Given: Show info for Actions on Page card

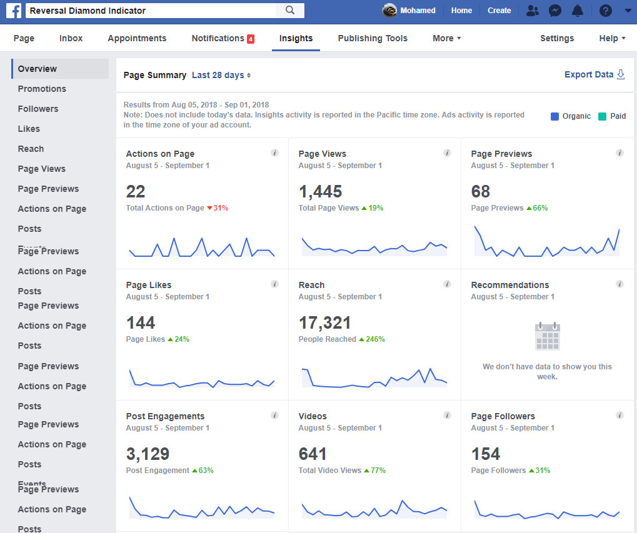Looking at the screenshot, I should click(274, 153).
